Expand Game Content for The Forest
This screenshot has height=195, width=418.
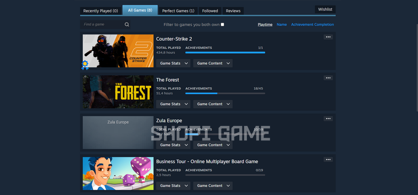[213, 104]
